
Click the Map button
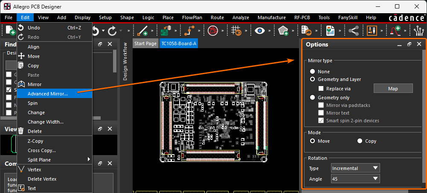(393, 89)
